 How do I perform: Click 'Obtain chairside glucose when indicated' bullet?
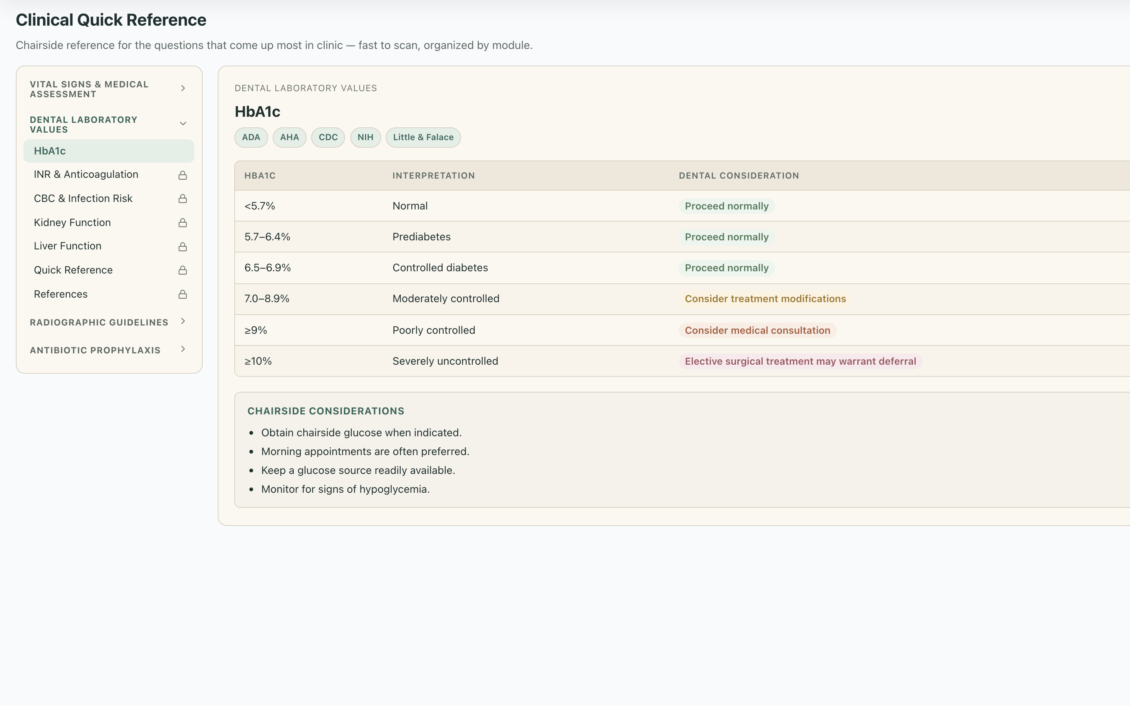click(x=361, y=432)
